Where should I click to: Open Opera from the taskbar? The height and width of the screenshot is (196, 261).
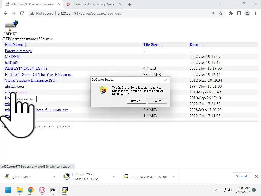coord(42,190)
